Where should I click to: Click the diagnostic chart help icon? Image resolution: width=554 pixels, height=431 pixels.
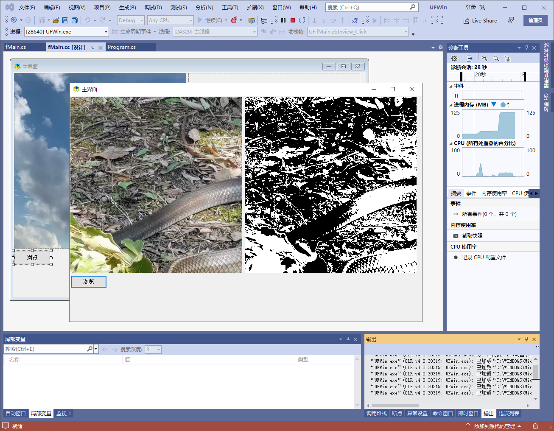(x=508, y=59)
